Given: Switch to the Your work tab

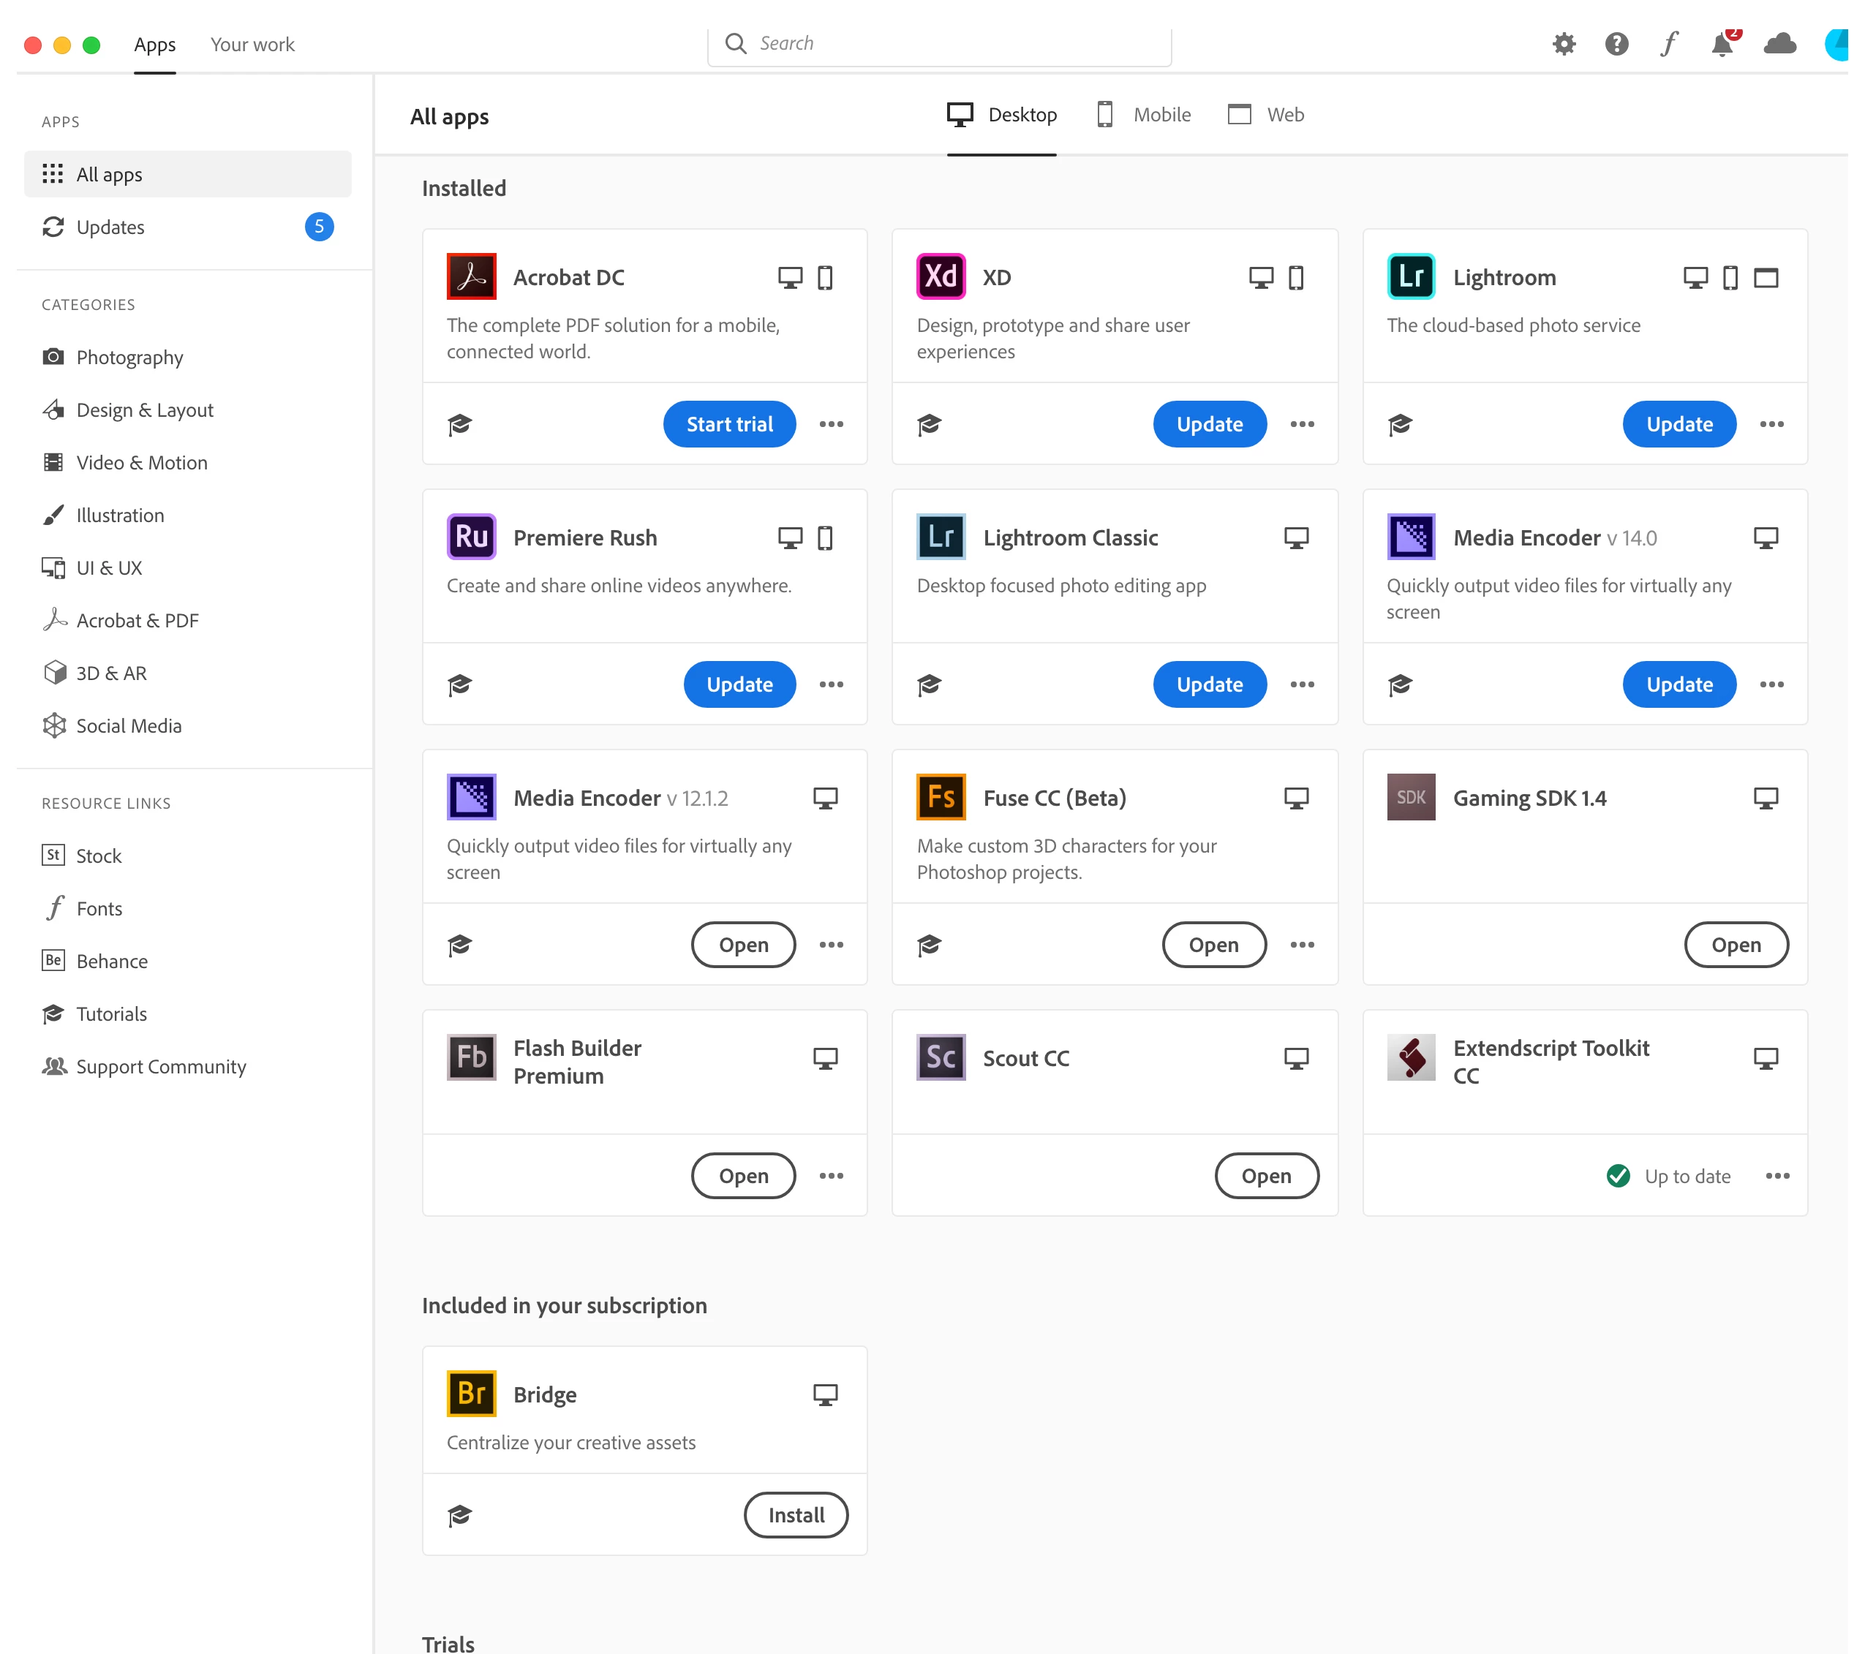Looking at the screenshot, I should tap(253, 45).
